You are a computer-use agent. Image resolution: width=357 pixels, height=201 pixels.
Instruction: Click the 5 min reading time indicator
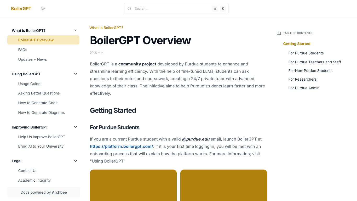coord(99,53)
